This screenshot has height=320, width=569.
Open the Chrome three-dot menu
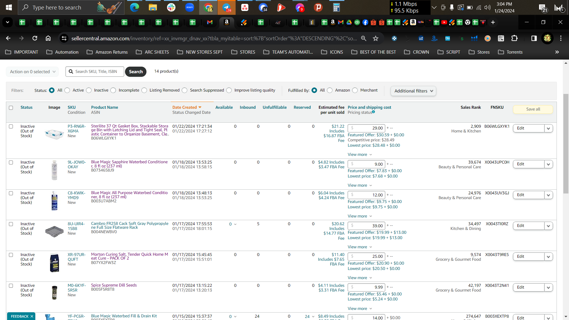[561, 38]
